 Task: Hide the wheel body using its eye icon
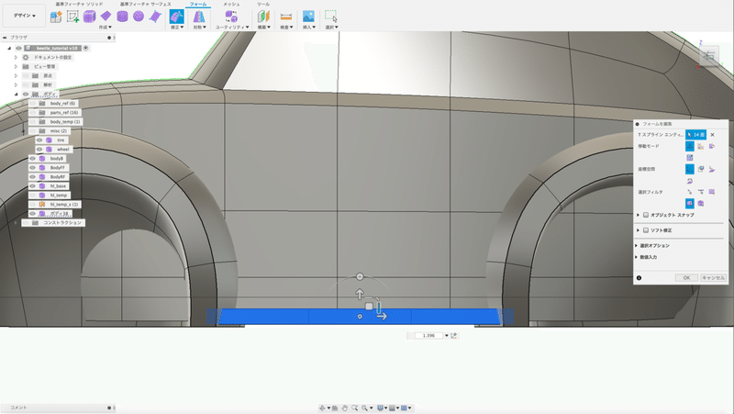click(x=39, y=150)
